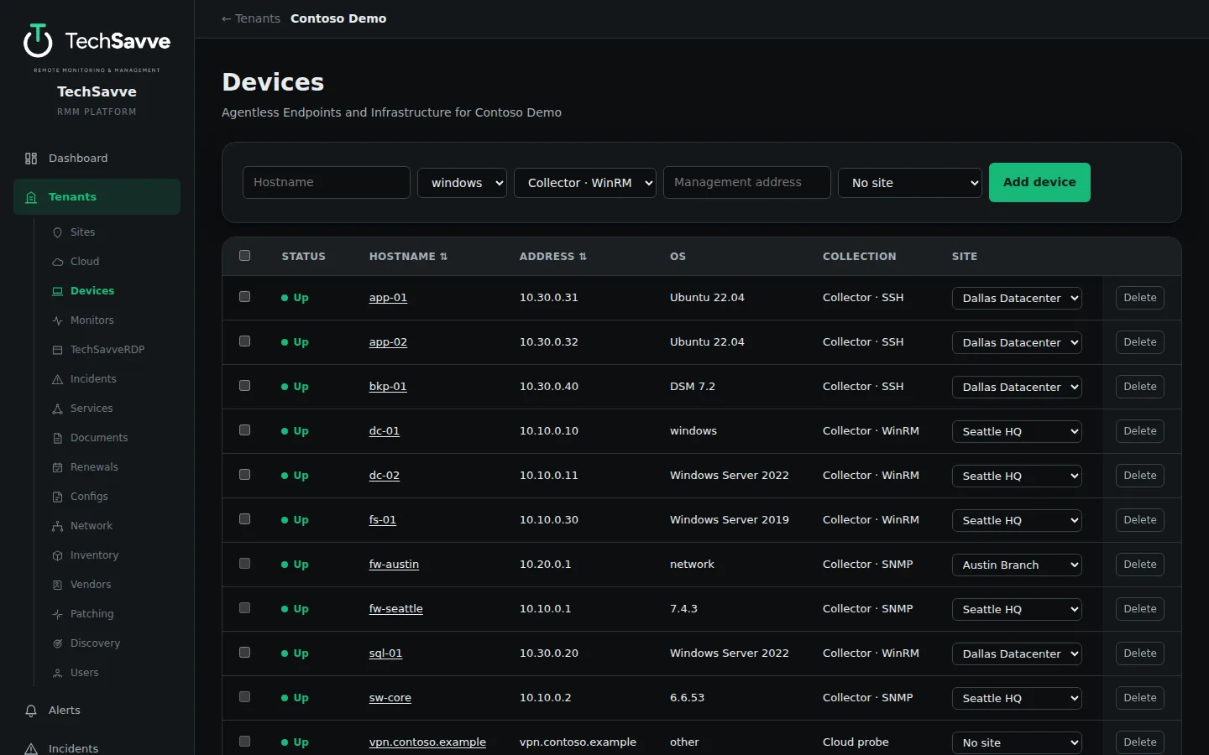The image size is (1209, 755).
Task: Check the sql-01 row checkbox
Action: click(244, 653)
